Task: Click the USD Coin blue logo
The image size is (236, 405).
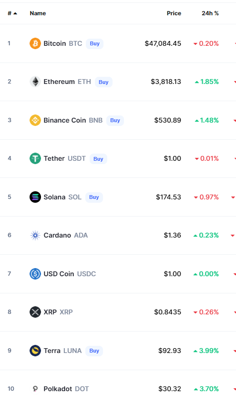Action: point(35,274)
